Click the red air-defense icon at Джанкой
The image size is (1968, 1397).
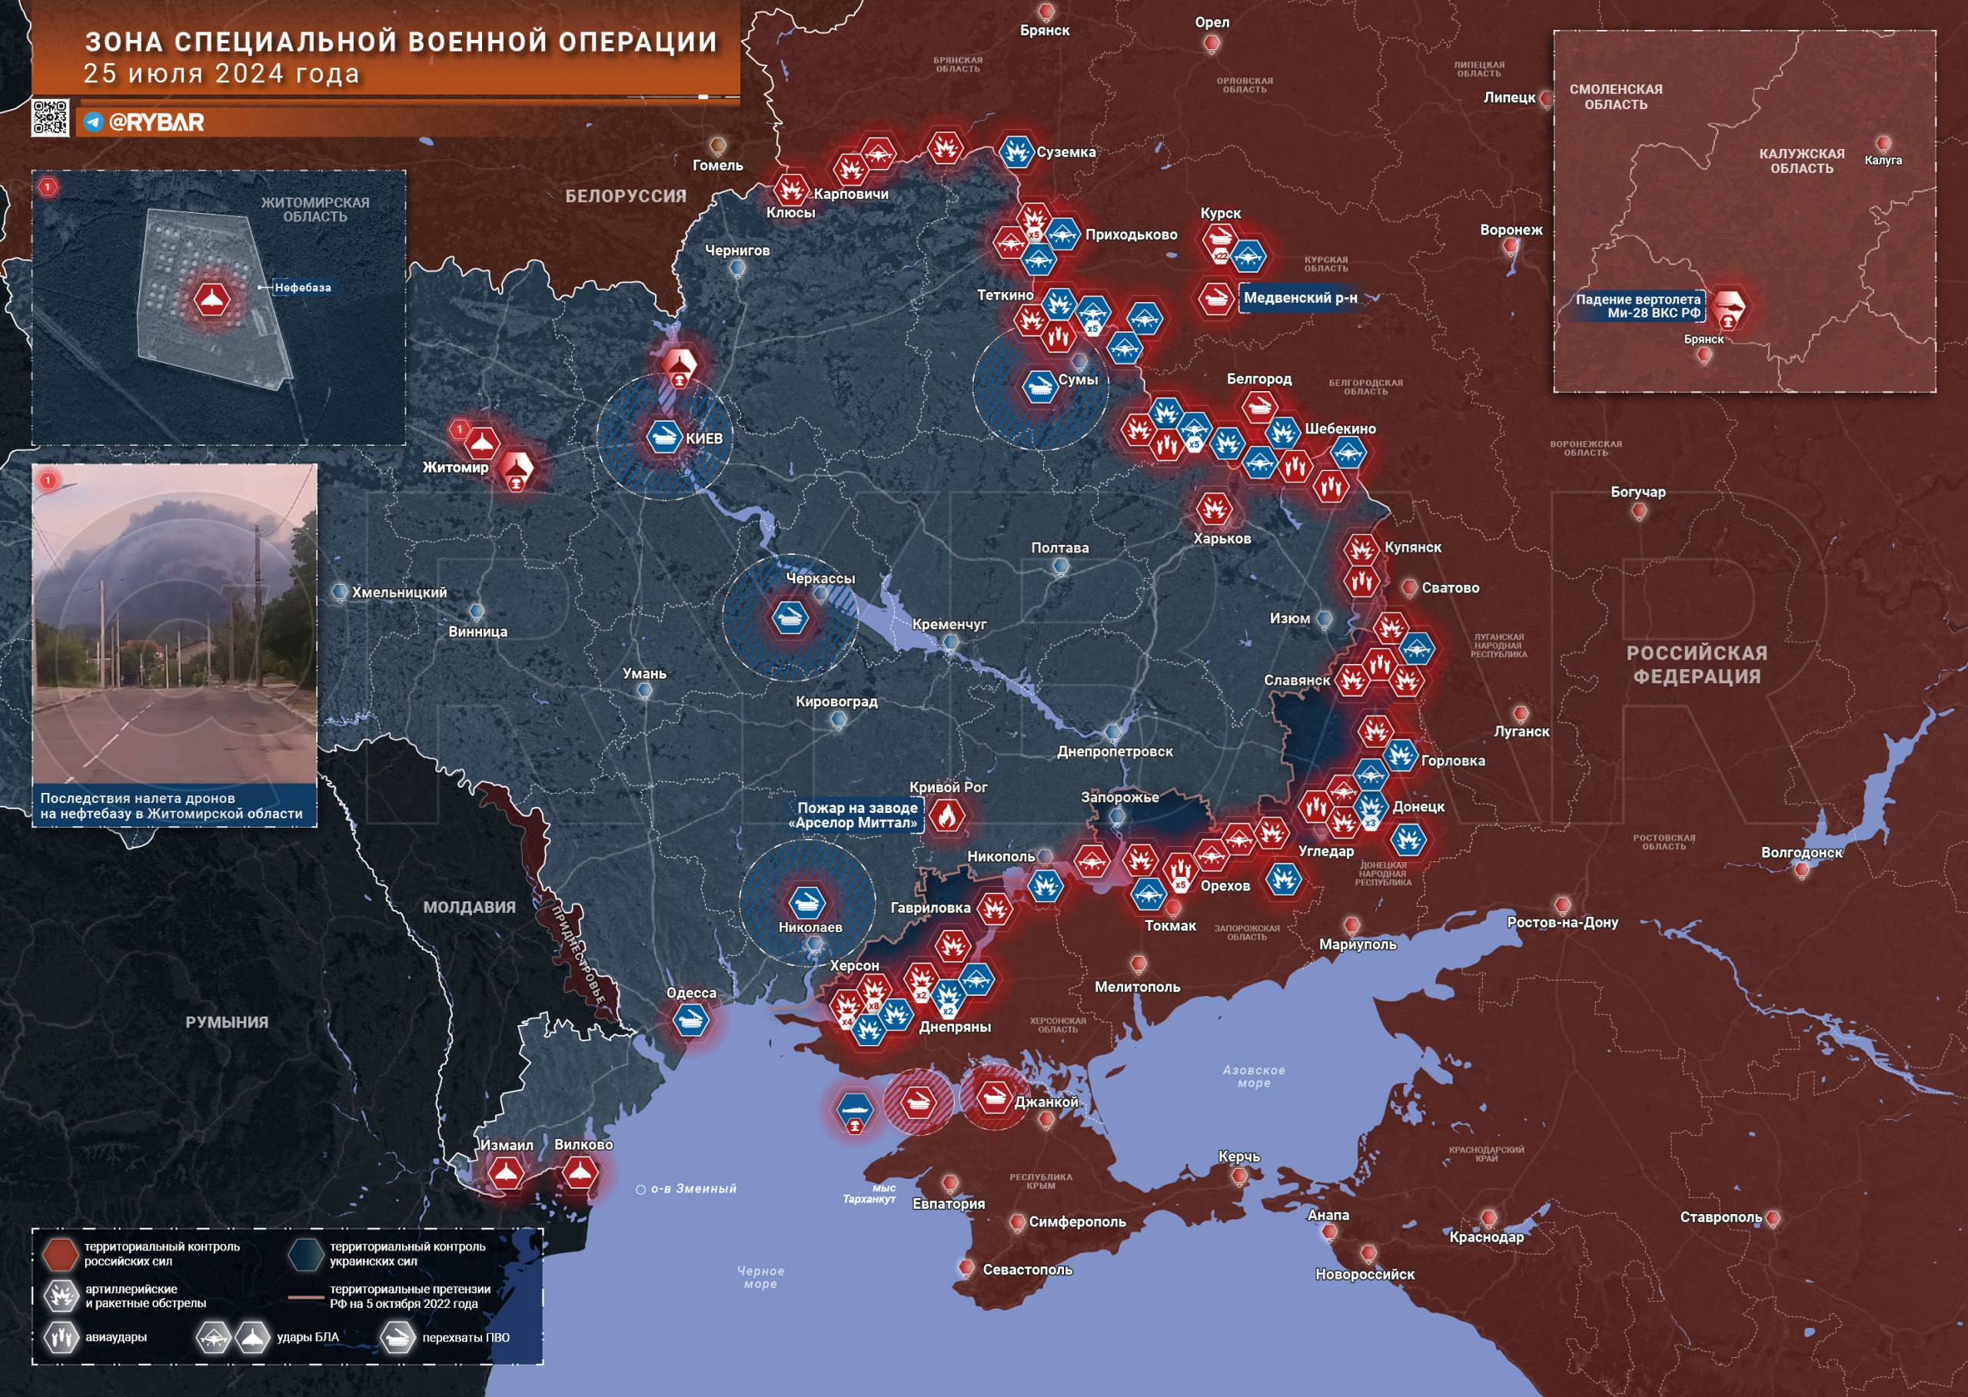click(994, 1097)
